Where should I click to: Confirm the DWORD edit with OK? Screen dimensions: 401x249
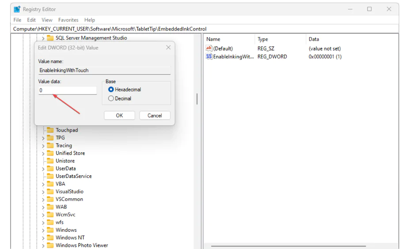(x=119, y=116)
